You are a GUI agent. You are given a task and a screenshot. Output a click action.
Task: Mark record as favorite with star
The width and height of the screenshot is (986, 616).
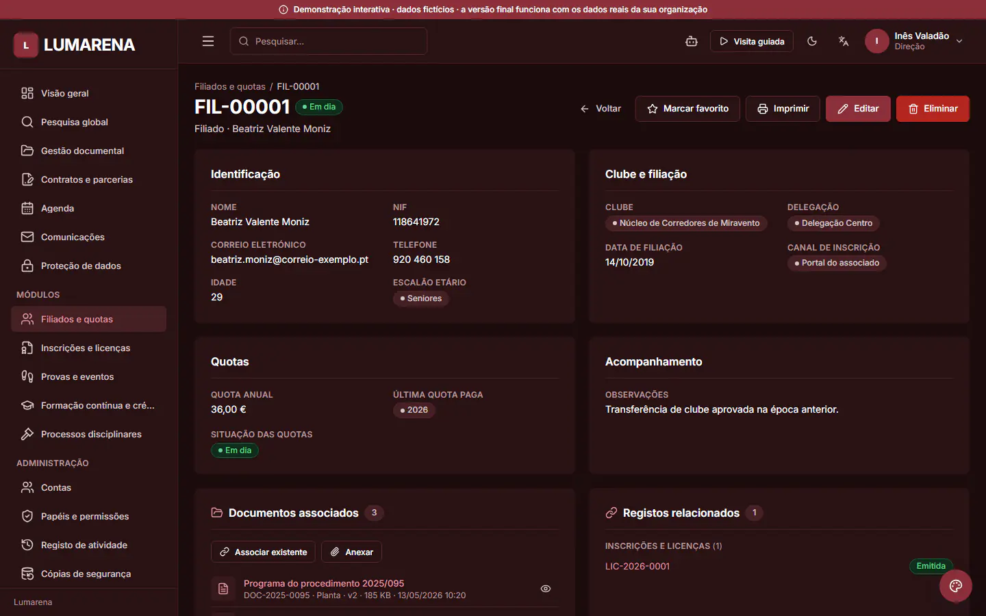687,109
